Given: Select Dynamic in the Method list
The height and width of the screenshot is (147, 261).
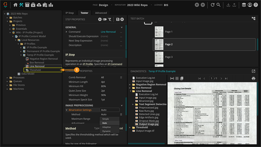Looking at the screenshot, I should [x=106, y=131].
